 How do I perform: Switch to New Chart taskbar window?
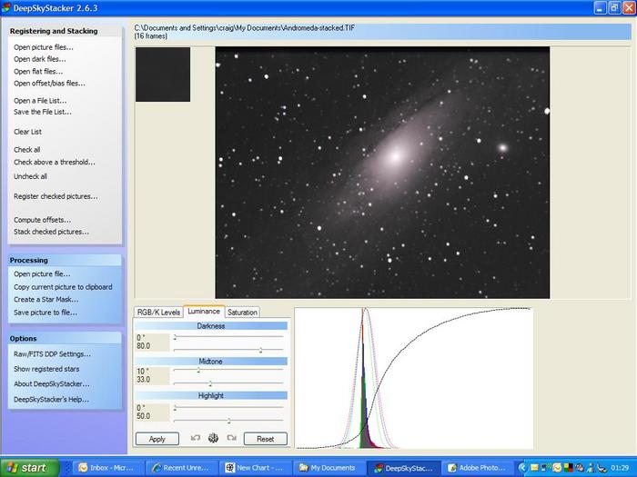[255, 468]
